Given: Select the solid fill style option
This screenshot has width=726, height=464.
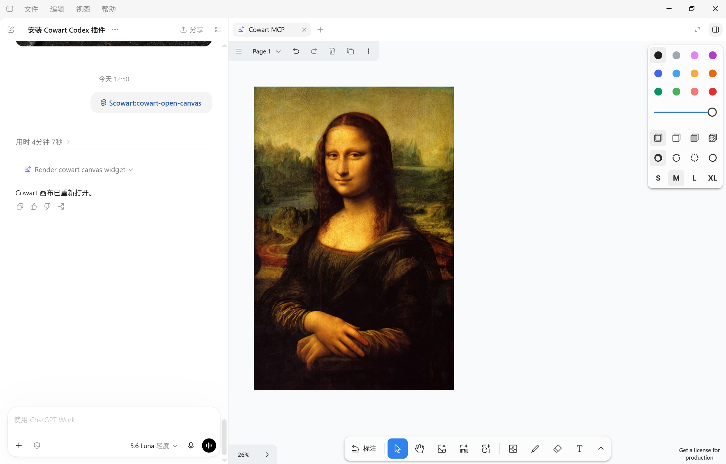Looking at the screenshot, I should [694, 138].
